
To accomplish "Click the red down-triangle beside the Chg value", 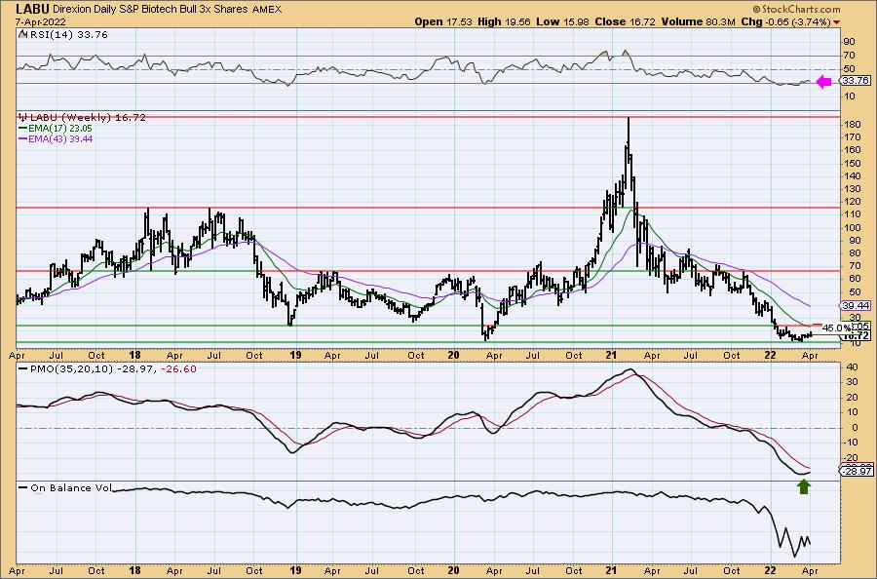I will click(x=837, y=22).
